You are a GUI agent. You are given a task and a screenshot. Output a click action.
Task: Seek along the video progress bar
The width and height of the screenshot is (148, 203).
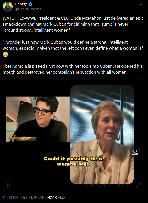pos(73,178)
